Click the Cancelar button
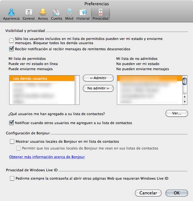The width and height of the screenshot is (193, 201). coord(148,193)
